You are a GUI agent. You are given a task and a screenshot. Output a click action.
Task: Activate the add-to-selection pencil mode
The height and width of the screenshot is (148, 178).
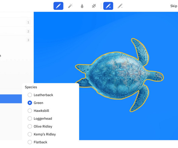(x=108, y=6)
